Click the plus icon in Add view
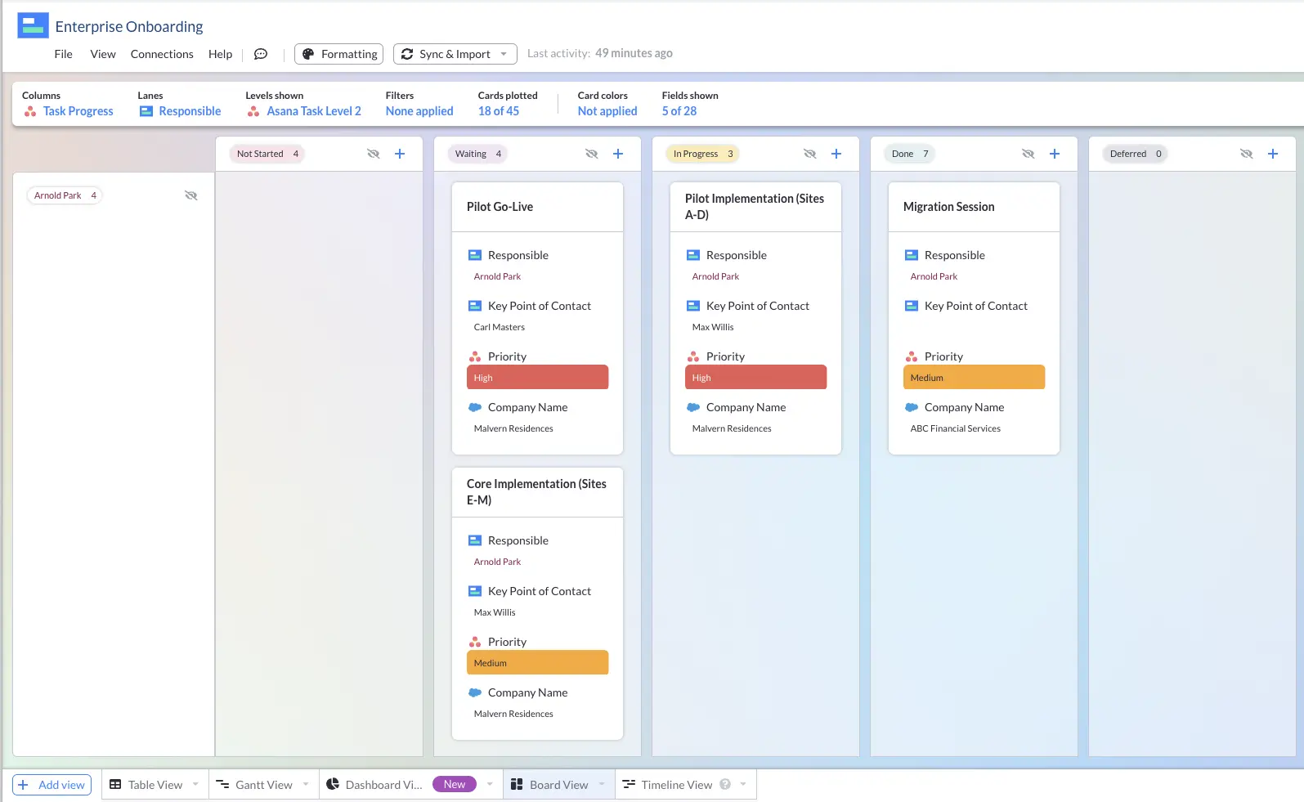Screen dimensions: 1304x802 (x=23, y=785)
